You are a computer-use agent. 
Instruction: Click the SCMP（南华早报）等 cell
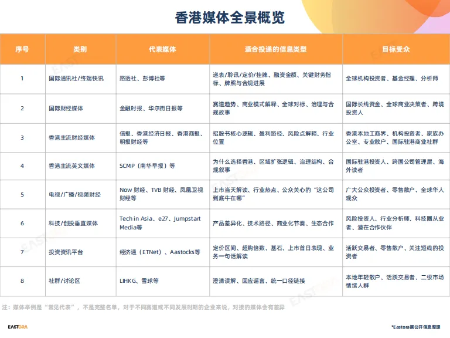[x=147, y=166]
